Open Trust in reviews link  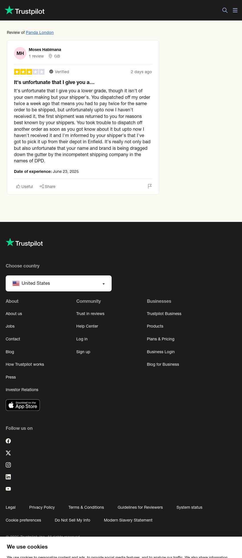(x=90, y=314)
